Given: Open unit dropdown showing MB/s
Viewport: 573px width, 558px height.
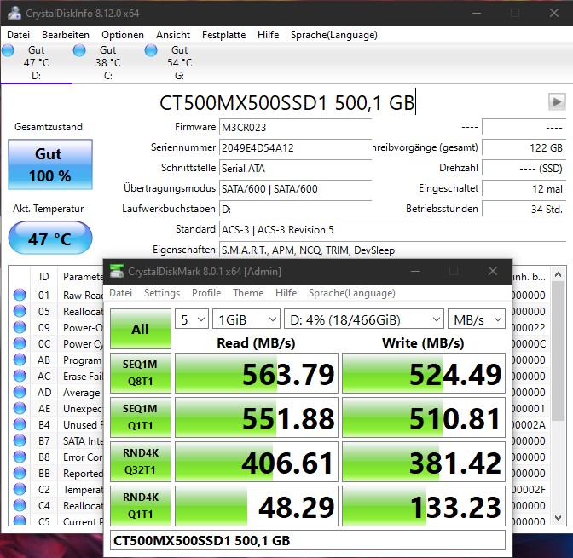Looking at the screenshot, I should pos(477,319).
